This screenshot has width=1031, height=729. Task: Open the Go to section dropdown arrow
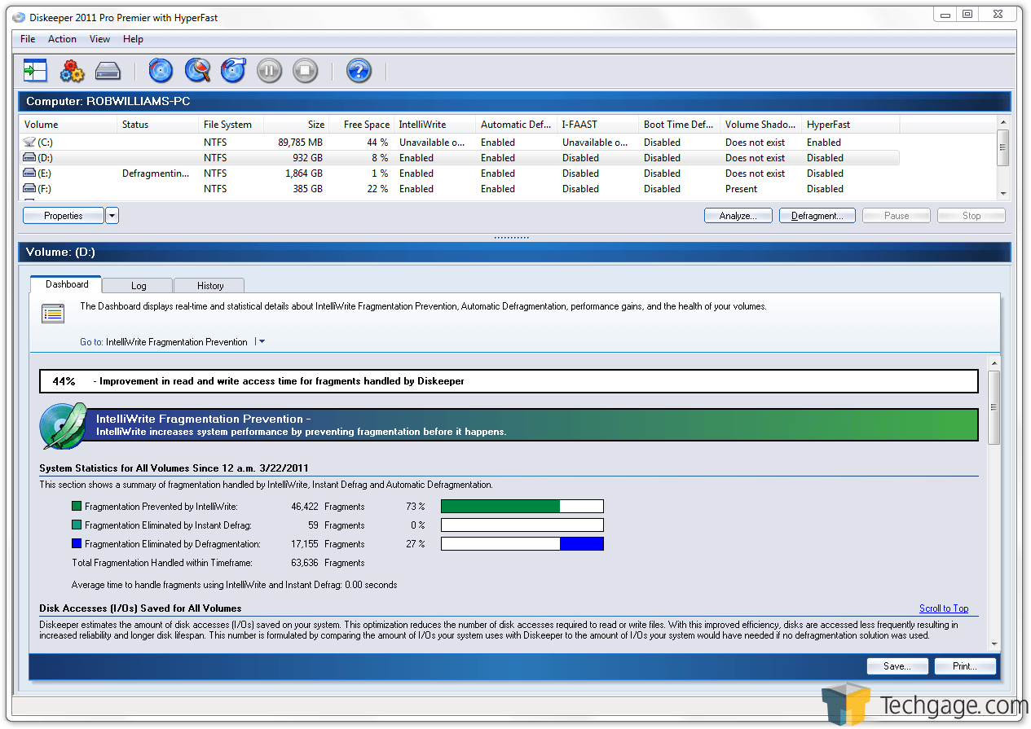pos(261,342)
